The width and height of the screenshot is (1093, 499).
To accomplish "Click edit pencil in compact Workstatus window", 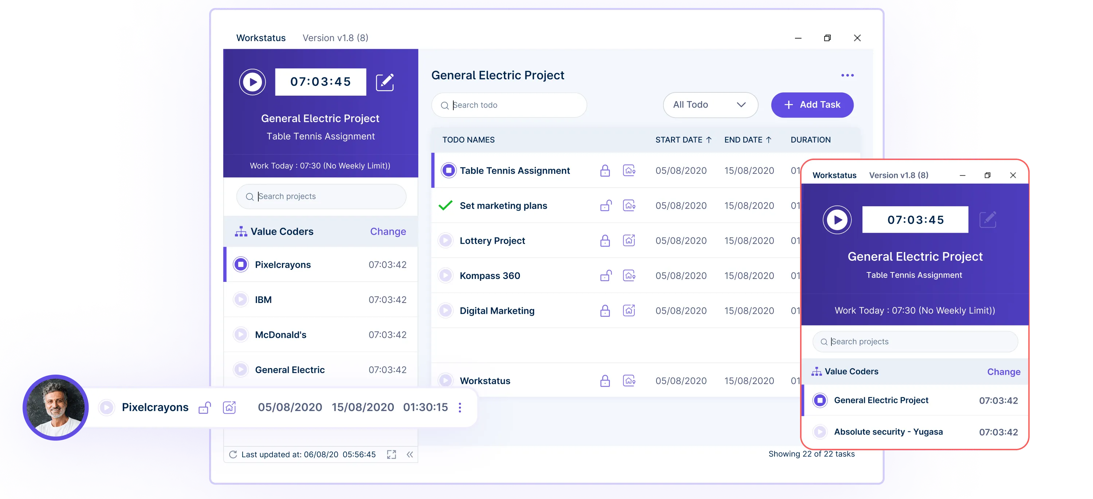I will pyautogui.click(x=988, y=219).
